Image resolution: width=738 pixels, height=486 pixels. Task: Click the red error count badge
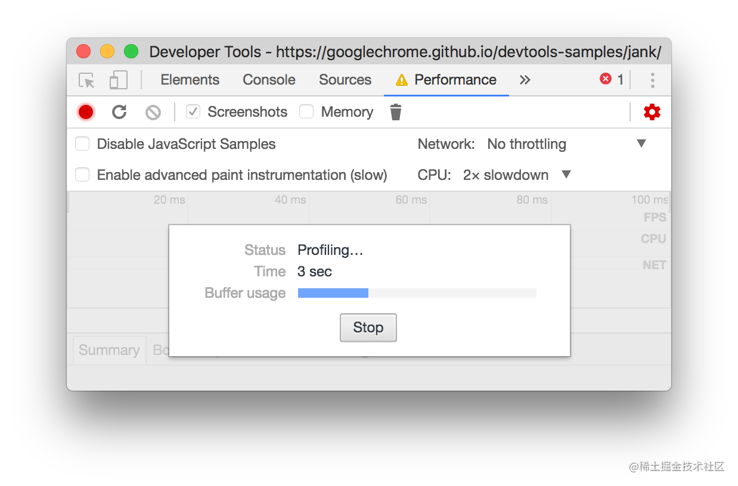coord(612,79)
